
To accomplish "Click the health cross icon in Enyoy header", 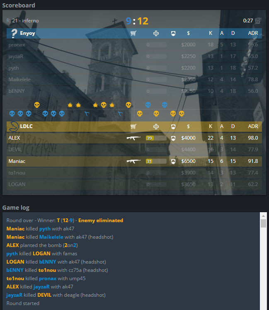I will (156, 33).
